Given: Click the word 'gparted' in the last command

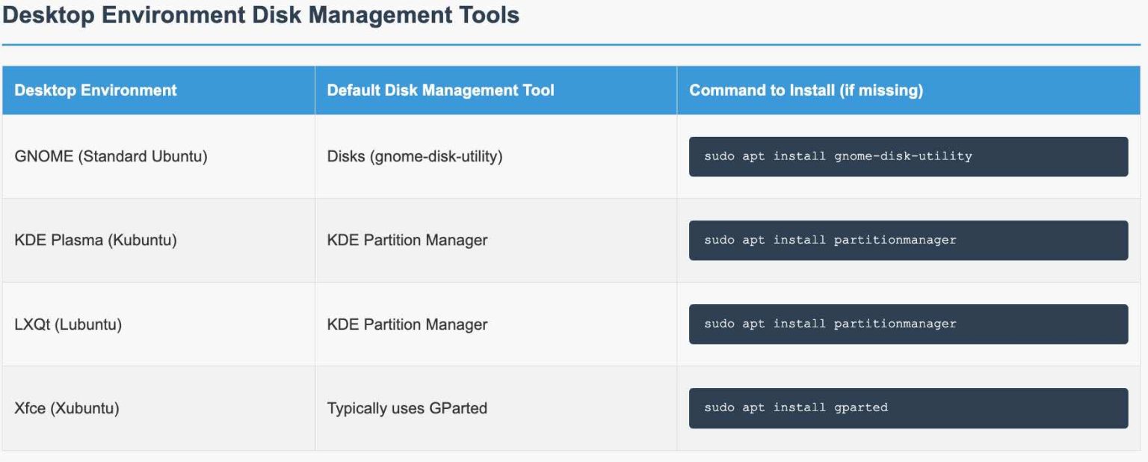Looking at the screenshot, I should click(861, 407).
